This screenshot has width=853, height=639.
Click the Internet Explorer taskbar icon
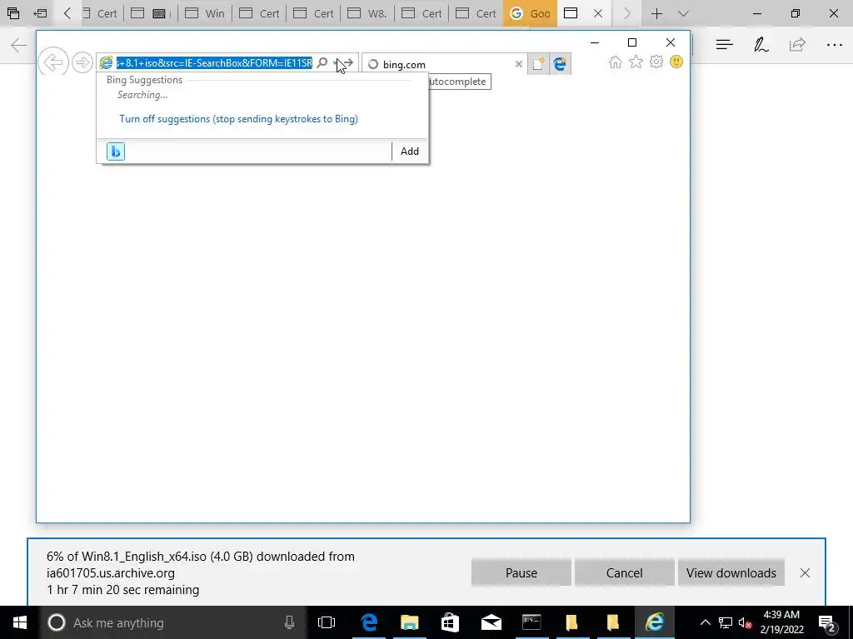pyautogui.click(x=654, y=622)
